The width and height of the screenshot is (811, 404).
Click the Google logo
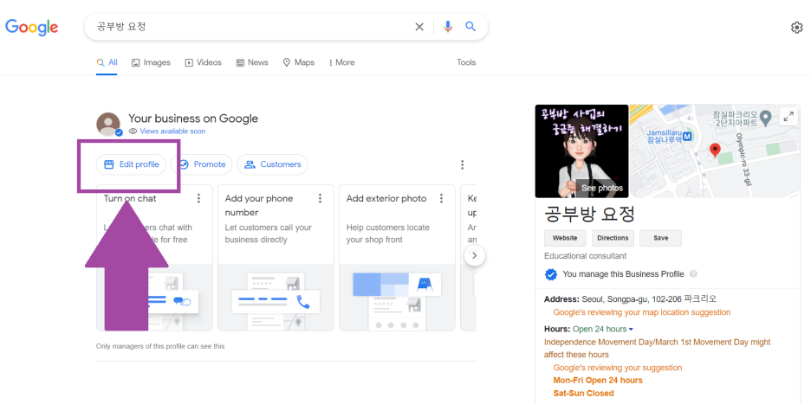point(31,26)
